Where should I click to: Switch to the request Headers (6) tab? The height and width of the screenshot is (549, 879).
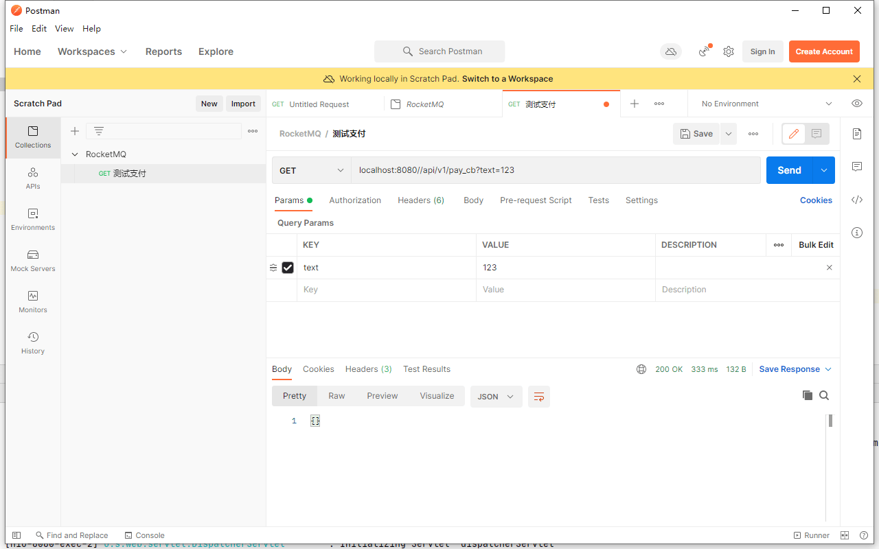pyautogui.click(x=421, y=200)
